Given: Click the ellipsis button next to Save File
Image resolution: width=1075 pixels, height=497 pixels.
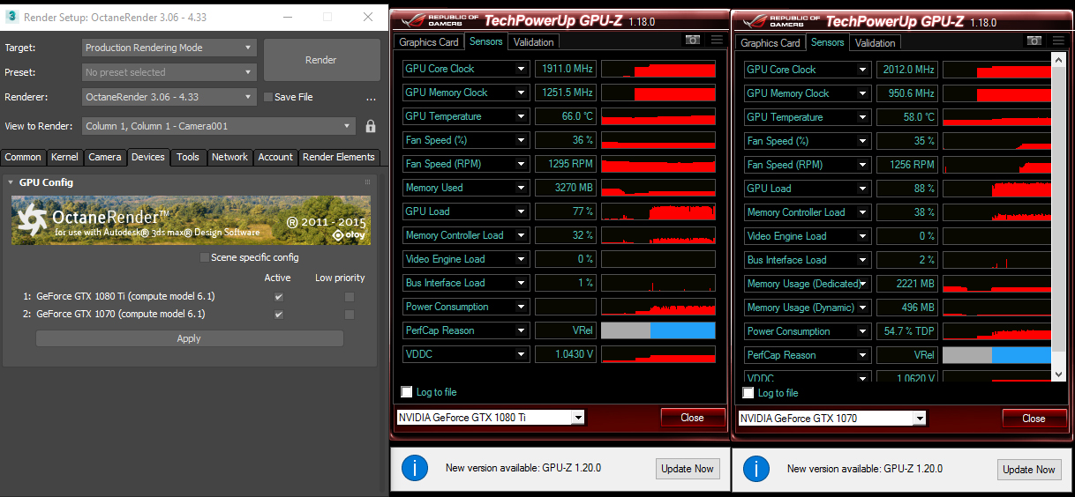Looking at the screenshot, I should click(x=372, y=98).
